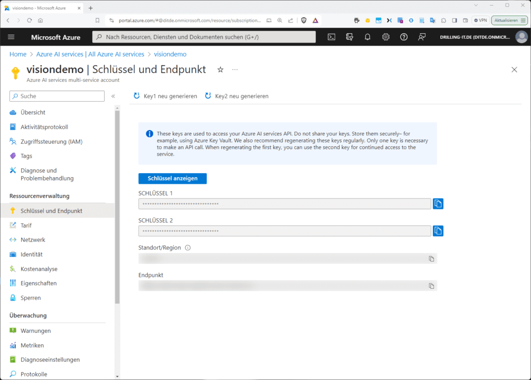Zoom page using browser magnifier icon
The width and height of the screenshot is (531, 380).
click(x=280, y=20)
